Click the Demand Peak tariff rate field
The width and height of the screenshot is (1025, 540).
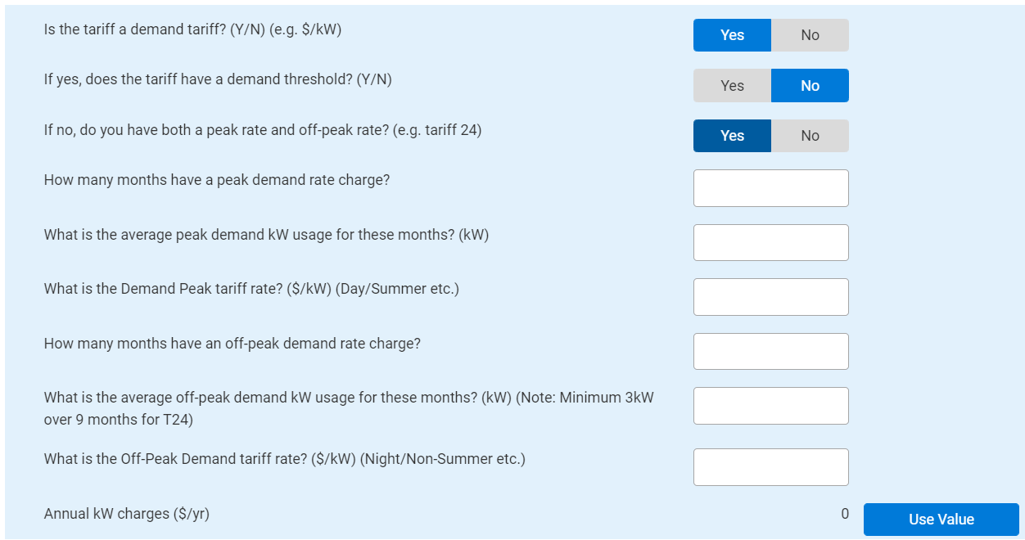pos(770,297)
